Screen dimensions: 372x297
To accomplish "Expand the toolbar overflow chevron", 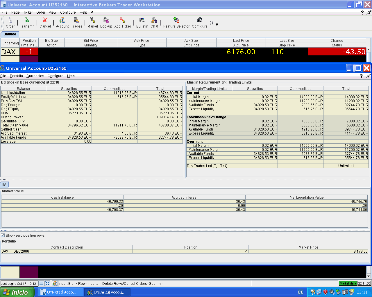I will [x=212, y=23].
